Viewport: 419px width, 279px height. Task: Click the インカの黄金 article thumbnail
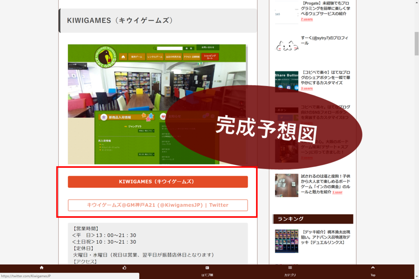click(x=286, y=185)
